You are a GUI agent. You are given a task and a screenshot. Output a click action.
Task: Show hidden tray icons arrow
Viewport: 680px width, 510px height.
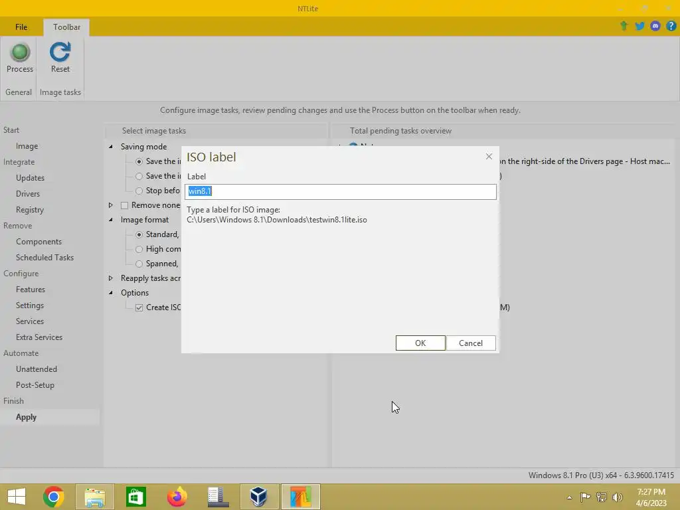coord(569,497)
